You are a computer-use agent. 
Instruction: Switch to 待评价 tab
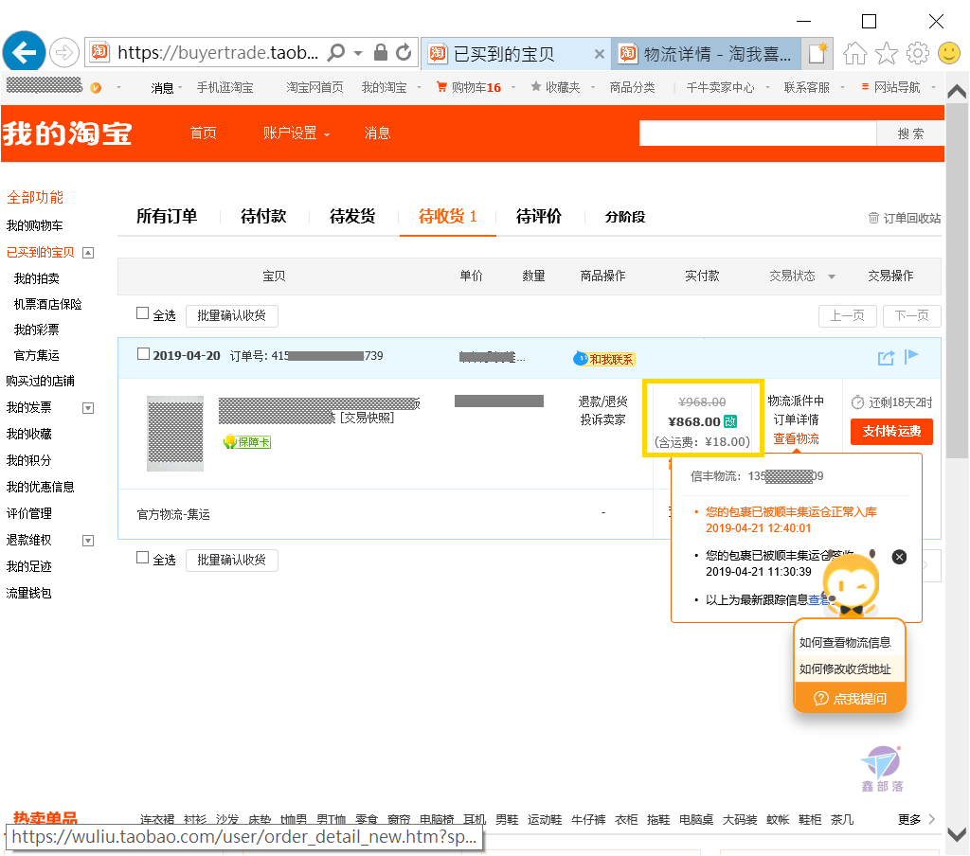point(539,217)
